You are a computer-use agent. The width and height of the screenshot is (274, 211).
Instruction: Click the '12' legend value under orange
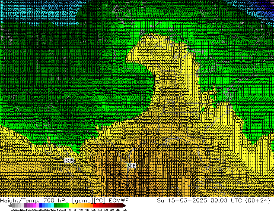[81, 210]
